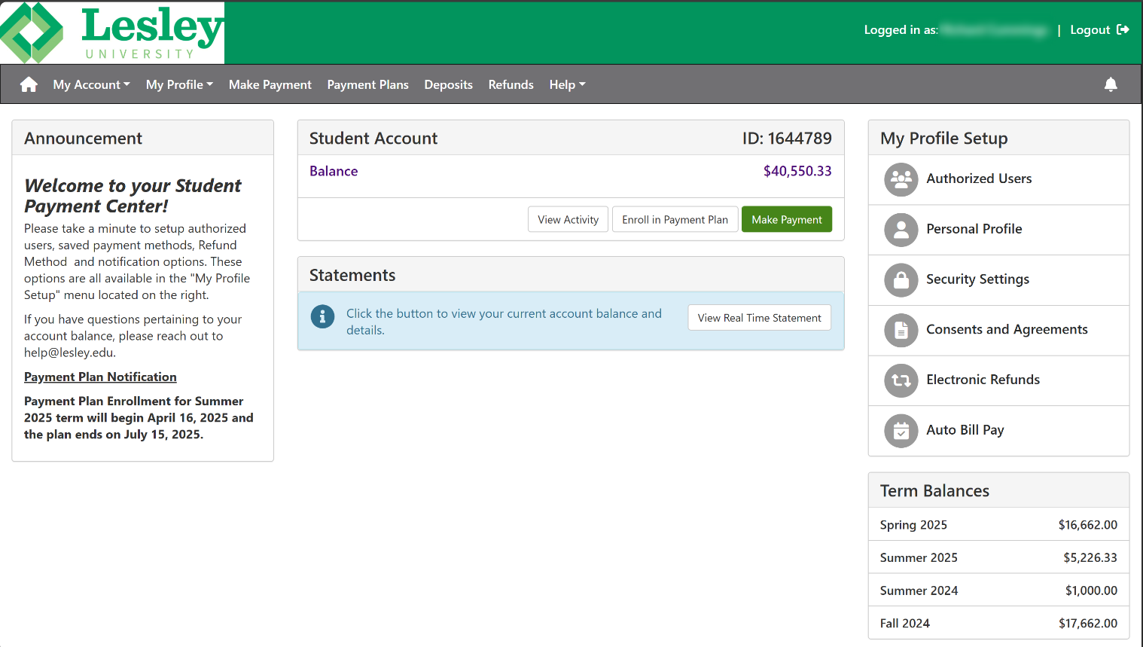Click the Welcome to your Student Payment Center heading
Screen dimensions: 1143x647
click(133, 196)
